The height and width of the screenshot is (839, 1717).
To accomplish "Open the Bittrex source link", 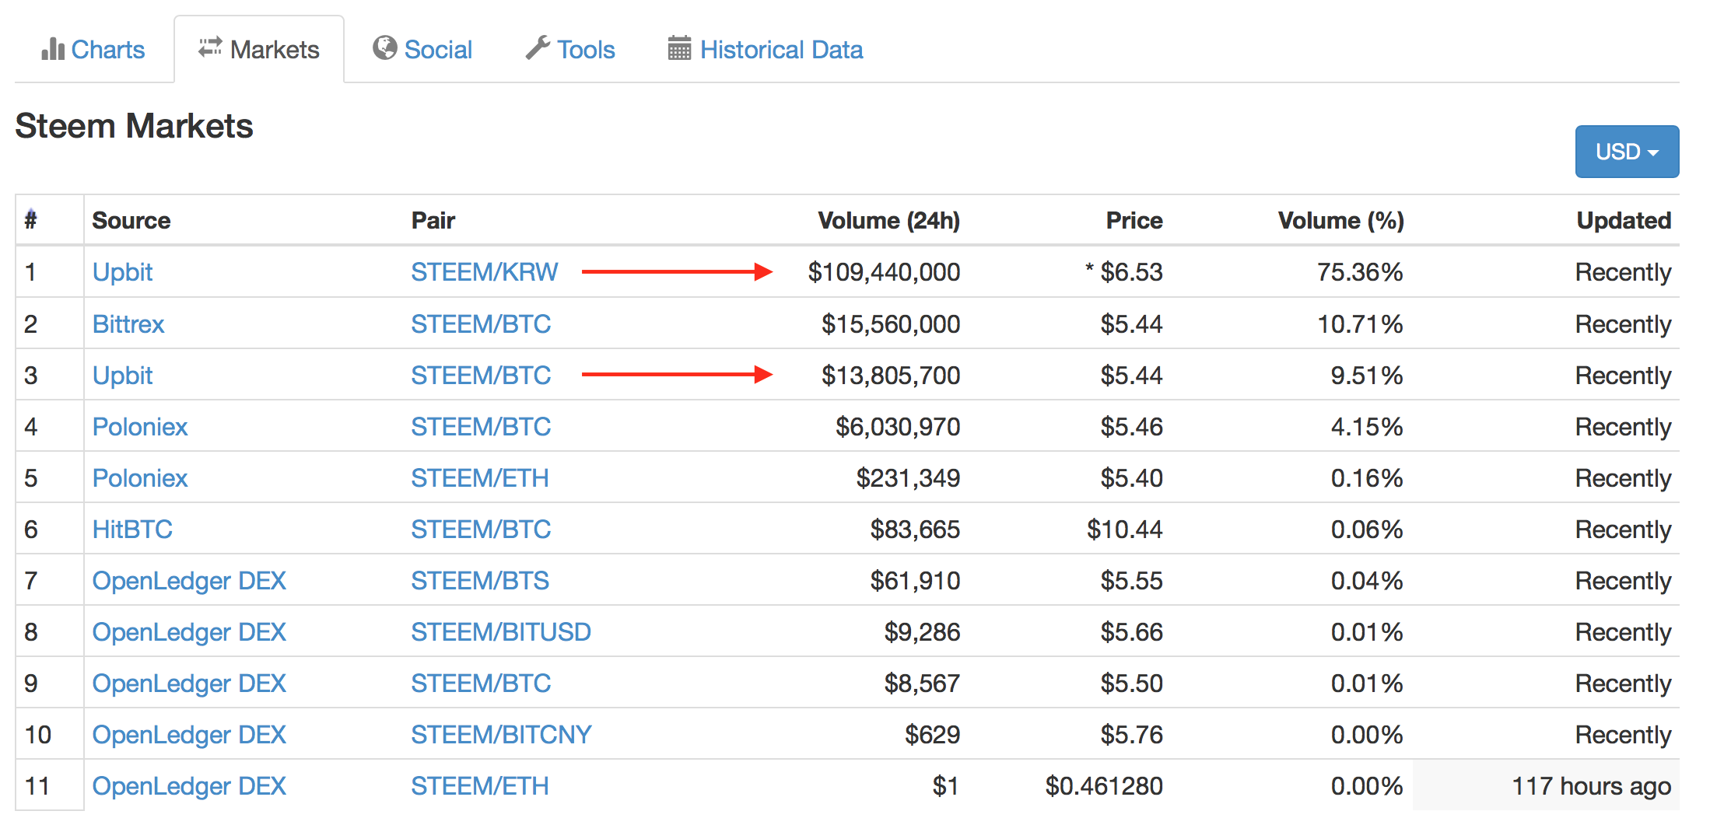I will pos(128,324).
